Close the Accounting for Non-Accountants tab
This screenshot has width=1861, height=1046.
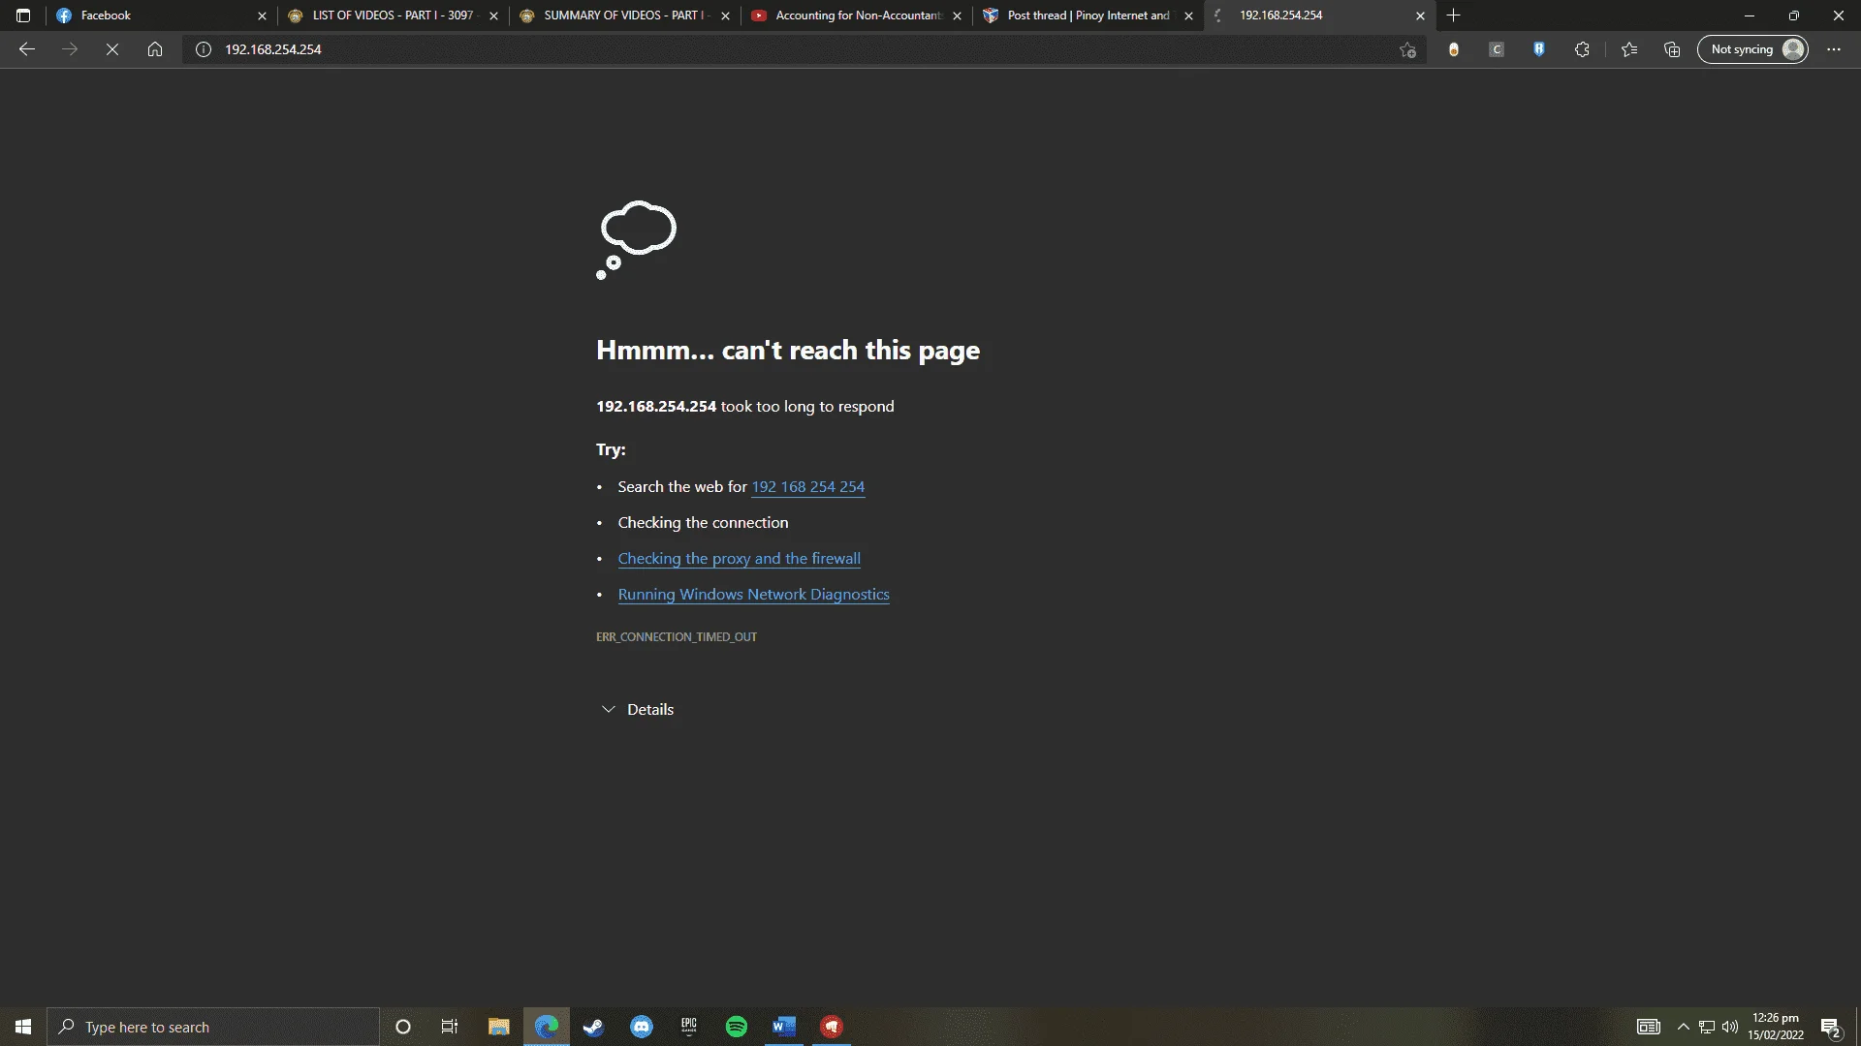coord(957,15)
